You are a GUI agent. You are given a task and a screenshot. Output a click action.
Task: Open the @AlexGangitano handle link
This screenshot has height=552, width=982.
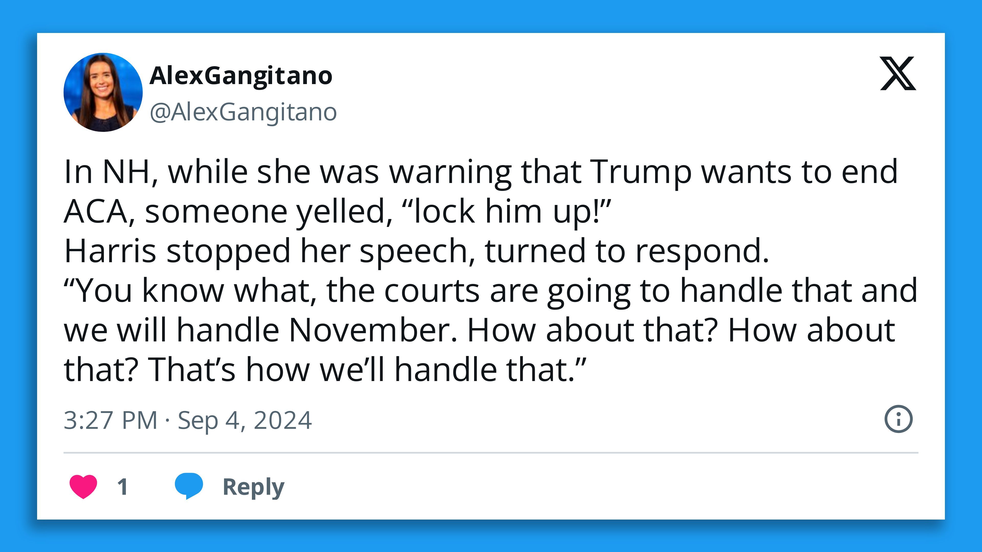tap(243, 112)
